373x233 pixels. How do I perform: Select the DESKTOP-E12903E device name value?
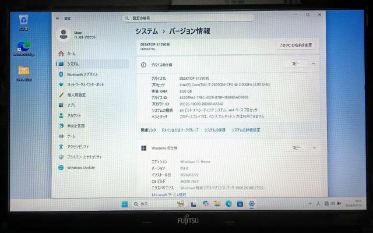[194, 78]
